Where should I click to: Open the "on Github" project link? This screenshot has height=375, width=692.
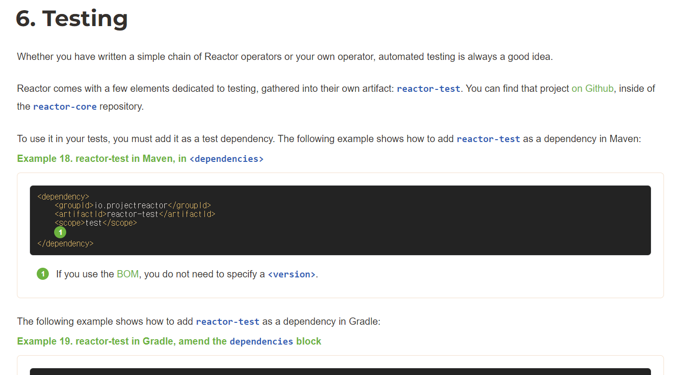(x=592, y=88)
